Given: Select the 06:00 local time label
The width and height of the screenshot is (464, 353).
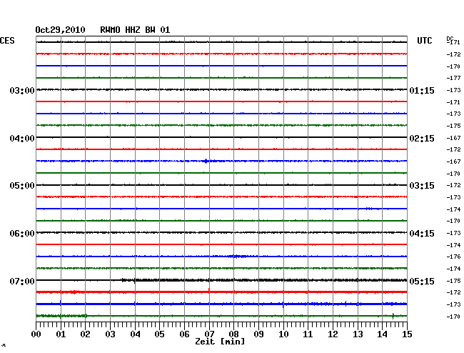Looking at the screenshot, I should (x=22, y=234).
